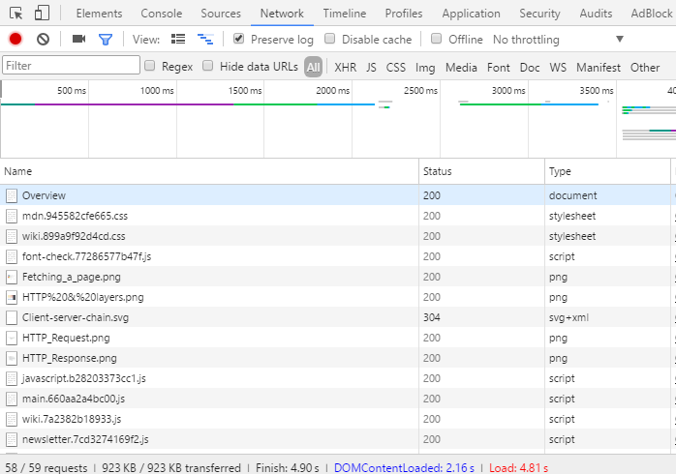The image size is (676, 474).
Task: Toggle the overview waterfall view icon
Action: coord(205,39)
